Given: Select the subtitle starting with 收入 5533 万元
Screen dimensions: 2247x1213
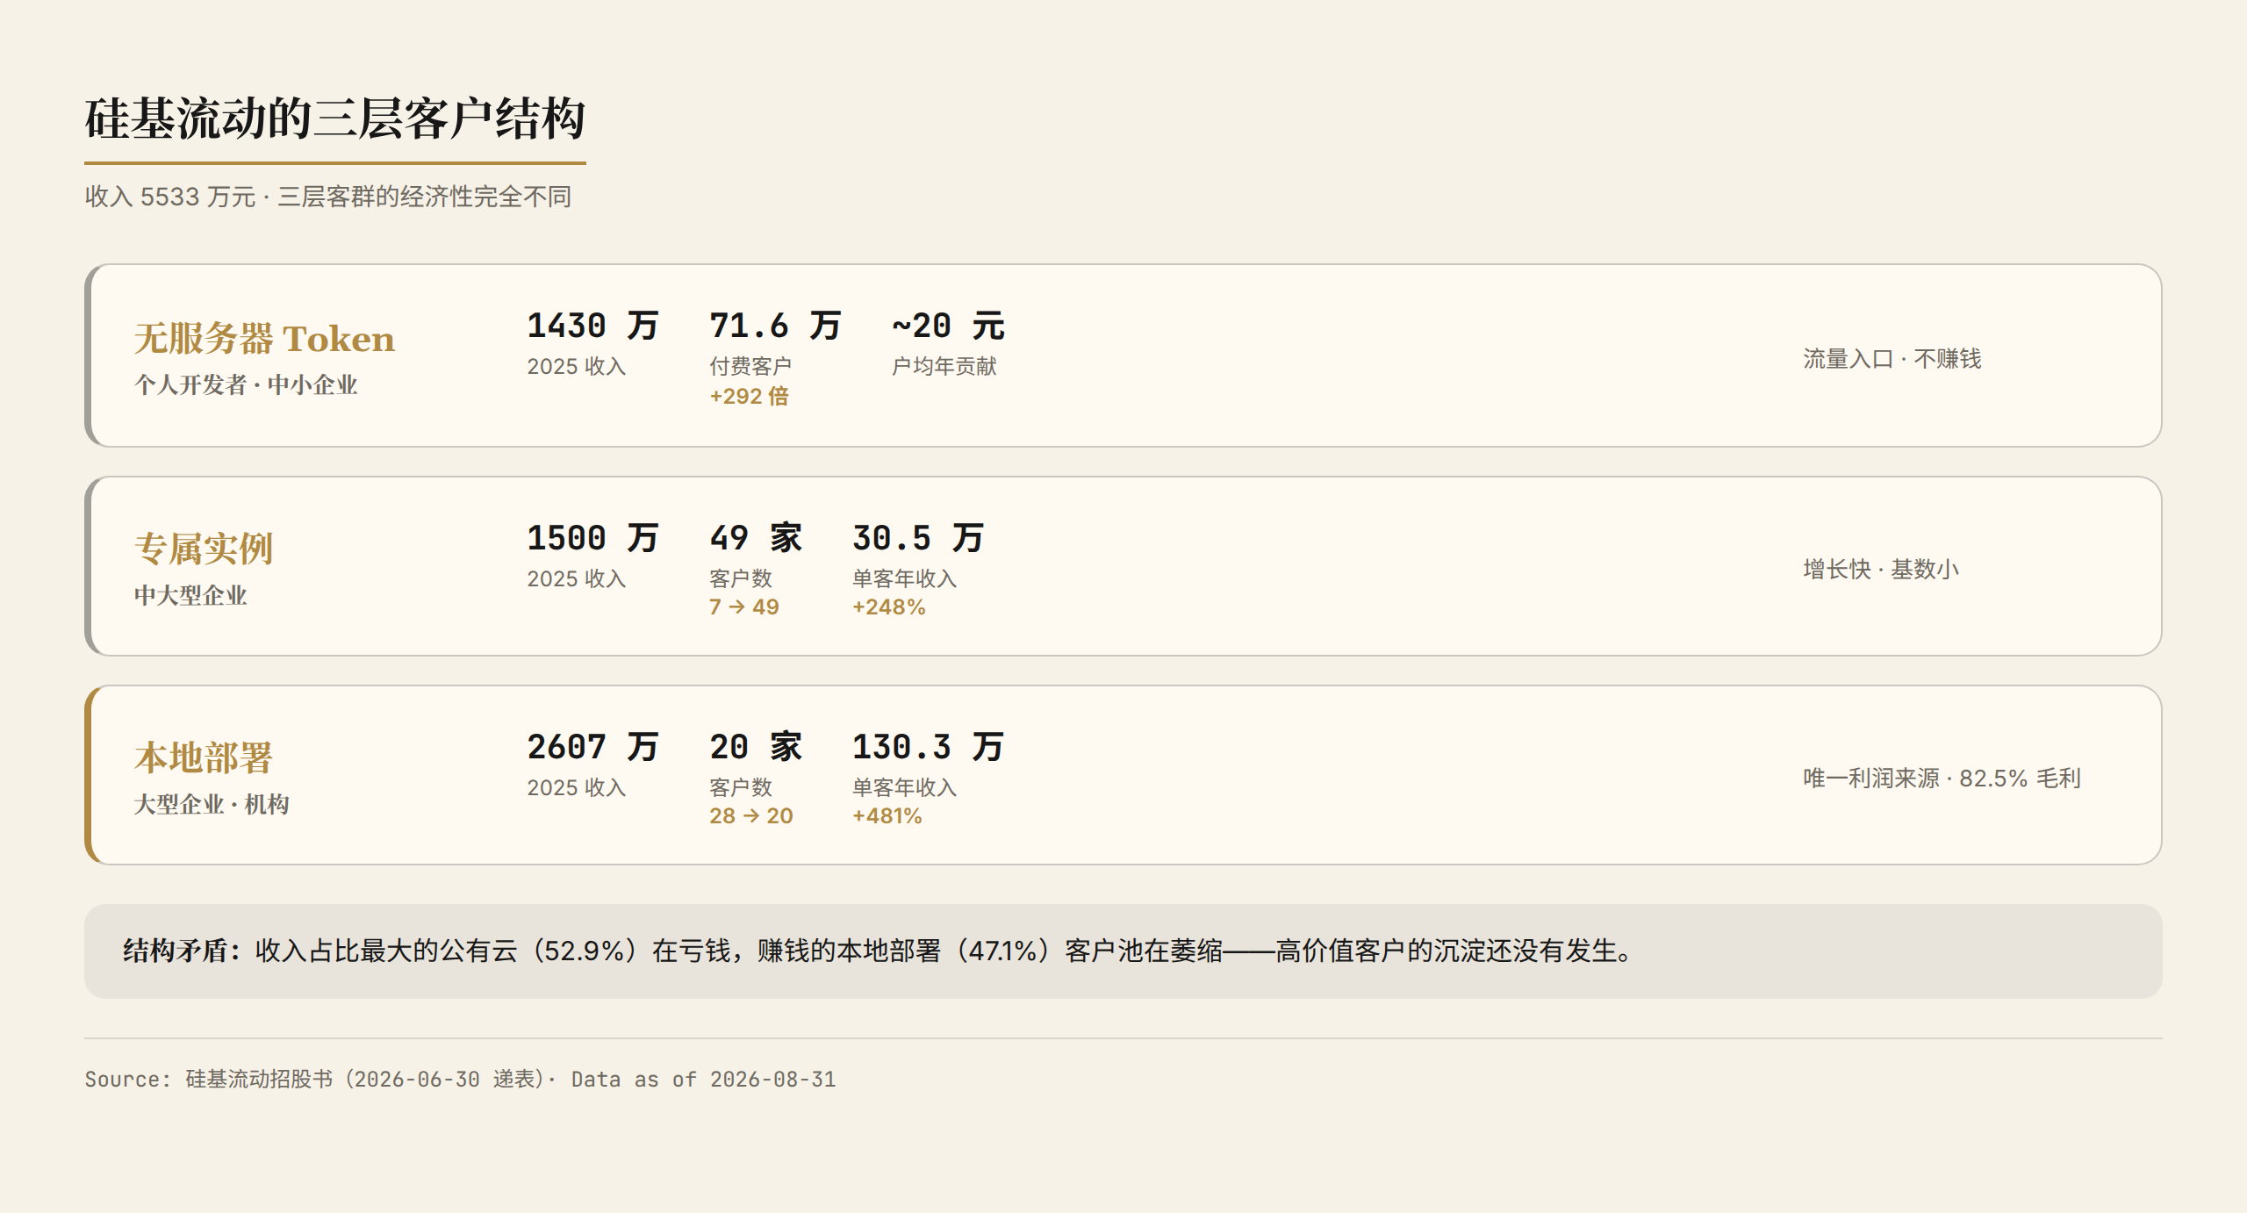Looking at the screenshot, I should [x=327, y=197].
